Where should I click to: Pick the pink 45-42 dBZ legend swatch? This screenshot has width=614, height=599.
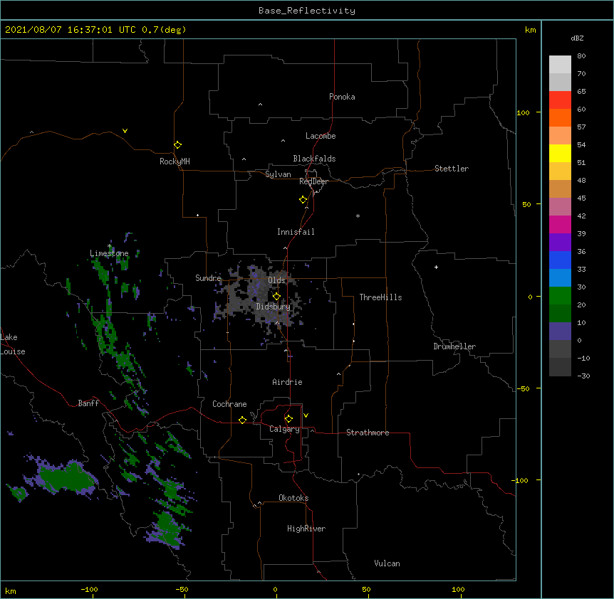pos(560,207)
